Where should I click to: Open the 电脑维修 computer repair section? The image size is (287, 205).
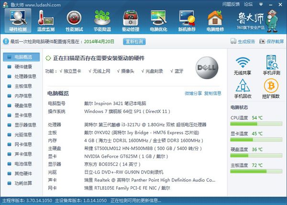[x=215, y=20]
